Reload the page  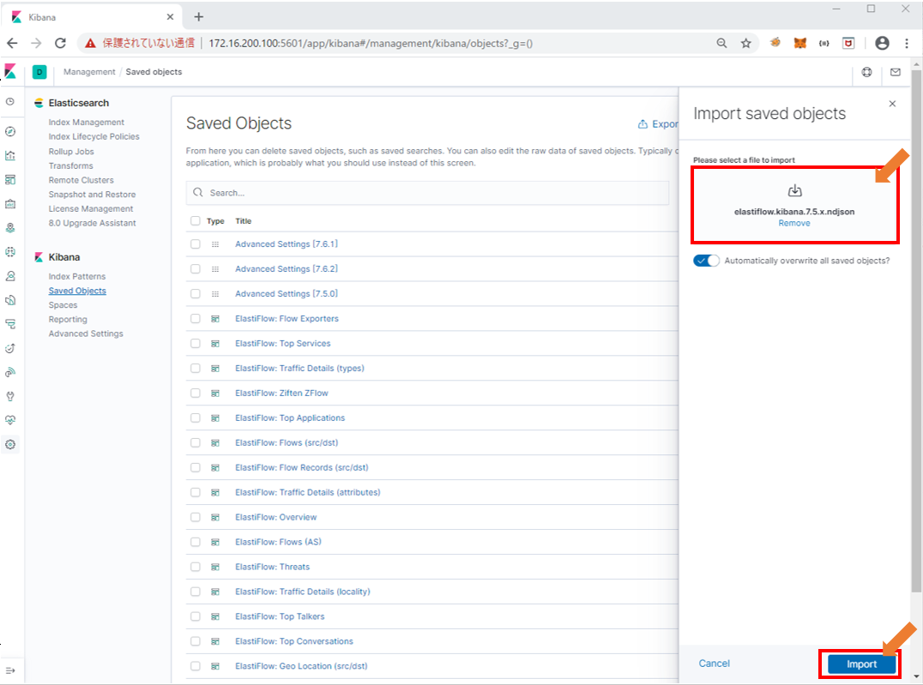60,43
